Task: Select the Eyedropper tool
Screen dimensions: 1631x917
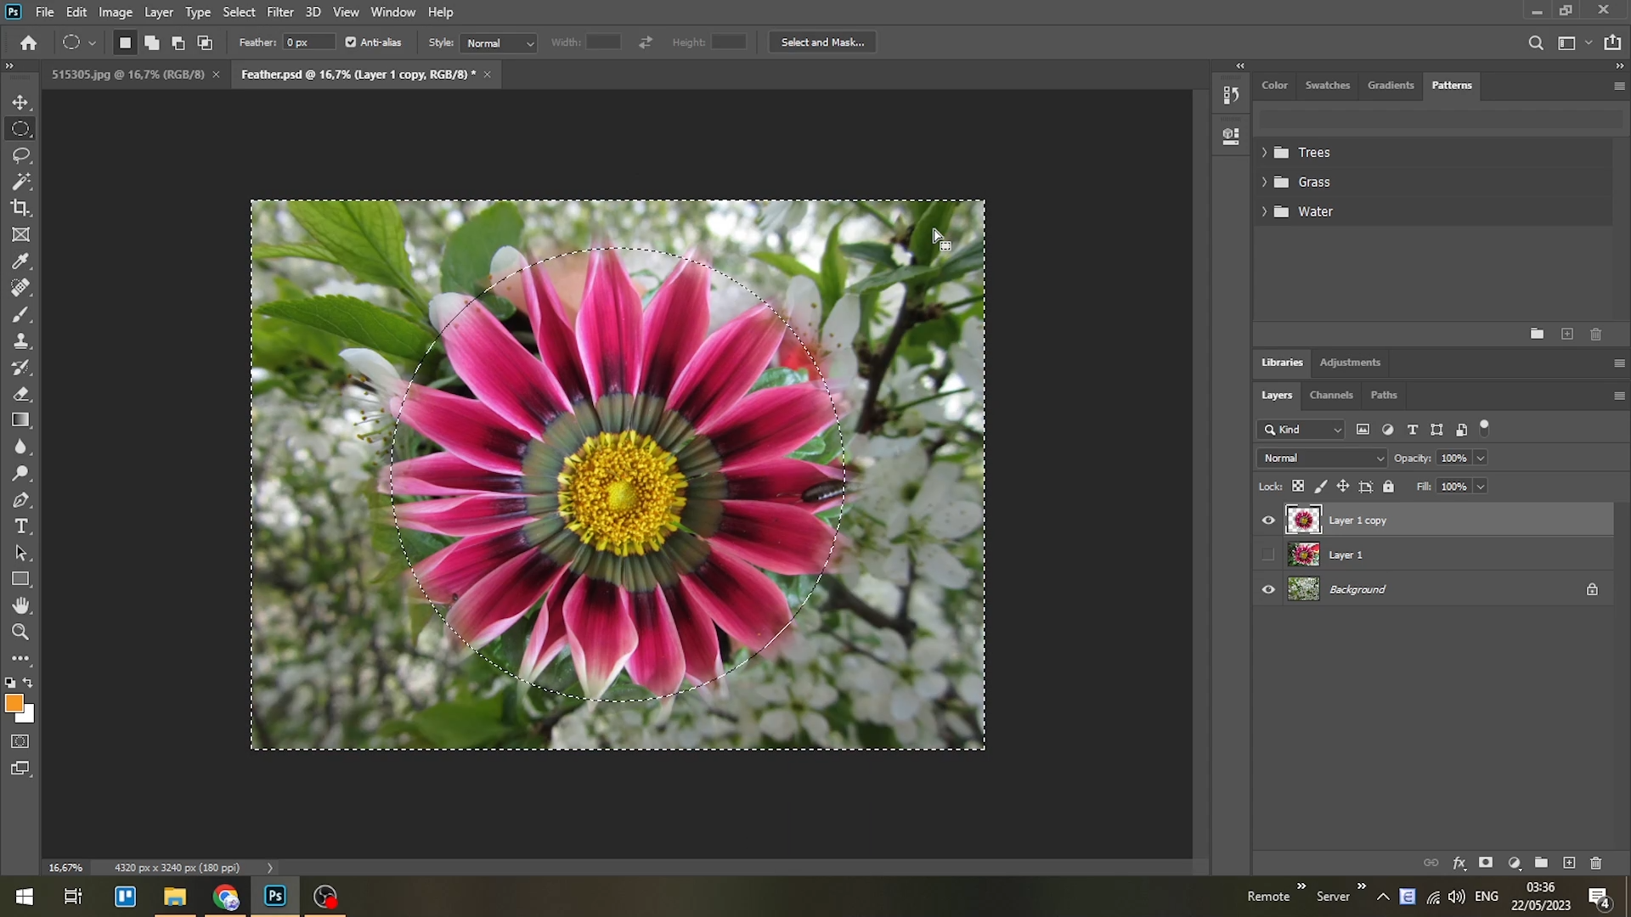Action: tap(20, 261)
